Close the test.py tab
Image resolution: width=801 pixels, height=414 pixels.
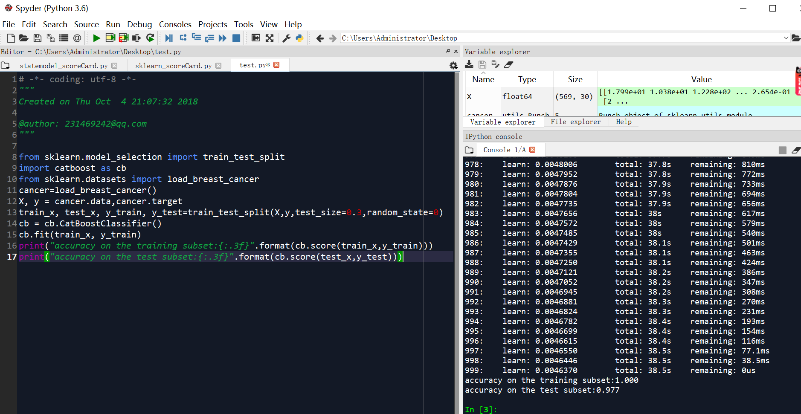tap(276, 65)
